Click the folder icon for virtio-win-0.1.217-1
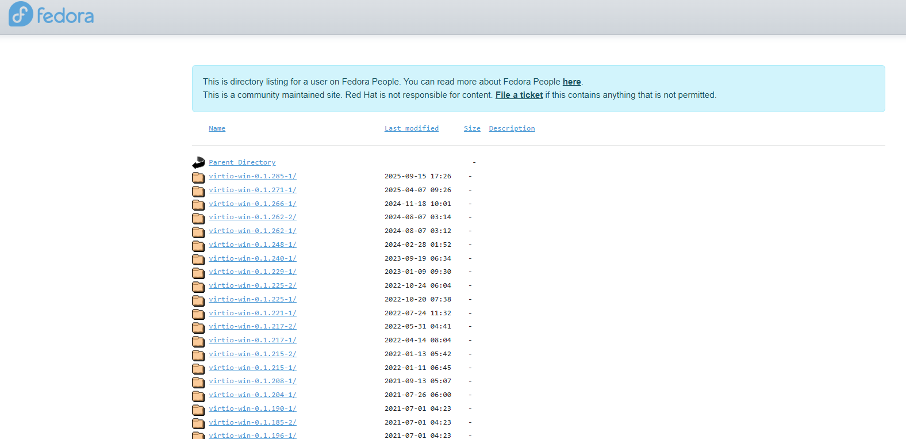The image size is (906, 439). pyautogui.click(x=198, y=341)
